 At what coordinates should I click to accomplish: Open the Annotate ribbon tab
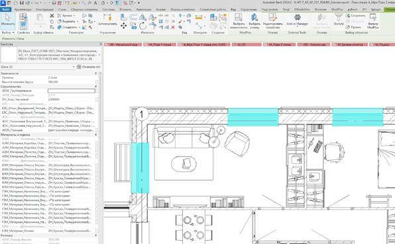pos(144,9)
